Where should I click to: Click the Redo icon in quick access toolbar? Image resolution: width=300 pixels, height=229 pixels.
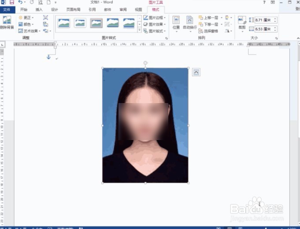coord(32,2)
